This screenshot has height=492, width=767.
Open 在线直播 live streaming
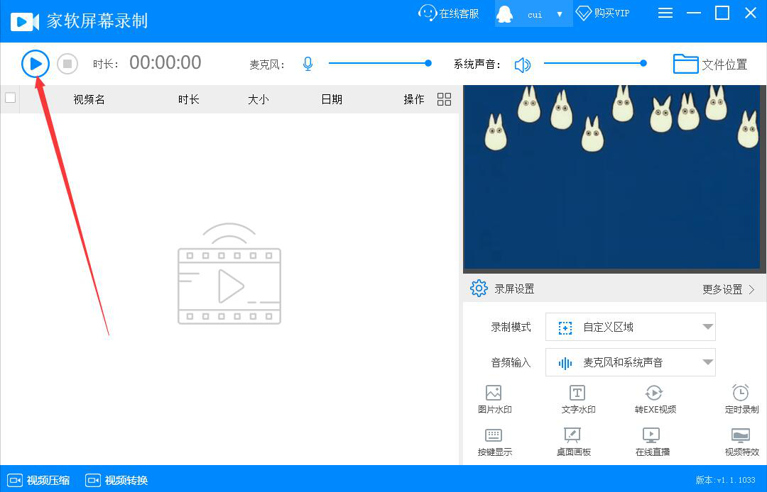click(x=652, y=442)
